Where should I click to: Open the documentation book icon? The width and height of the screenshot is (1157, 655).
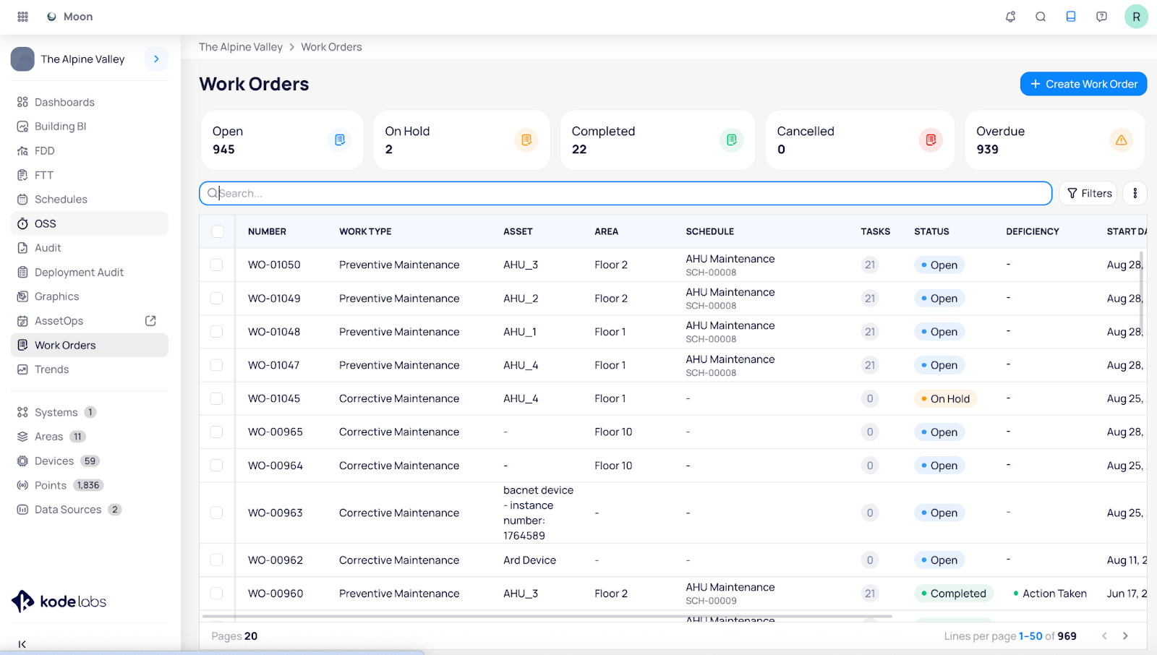click(1071, 17)
